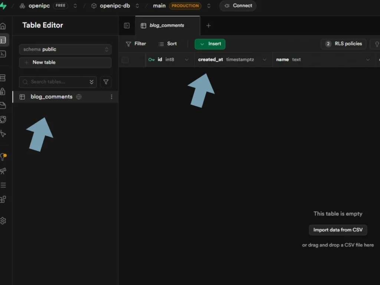Click the openipc organization icon
Screen dimensions: 380x285
(22, 6)
